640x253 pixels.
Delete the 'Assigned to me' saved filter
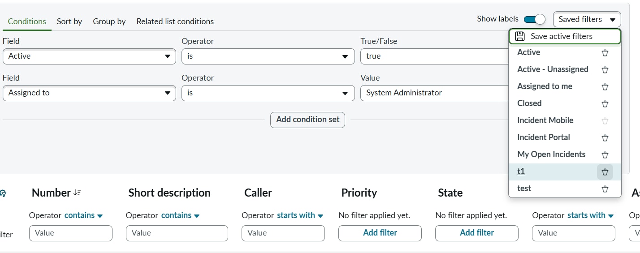point(605,87)
